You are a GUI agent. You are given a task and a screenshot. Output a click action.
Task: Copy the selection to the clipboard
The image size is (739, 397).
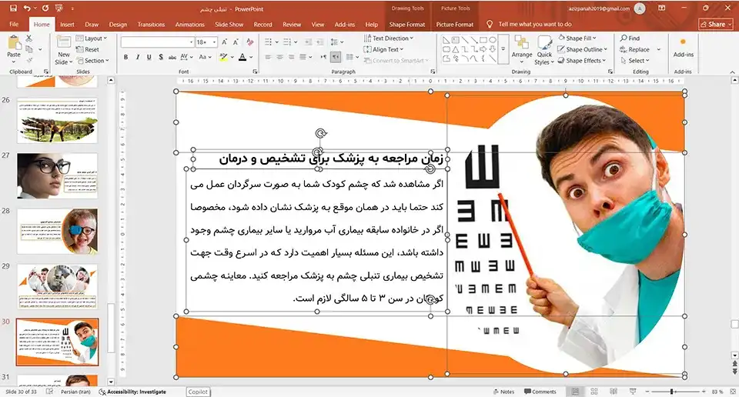(x=28, y=49)
